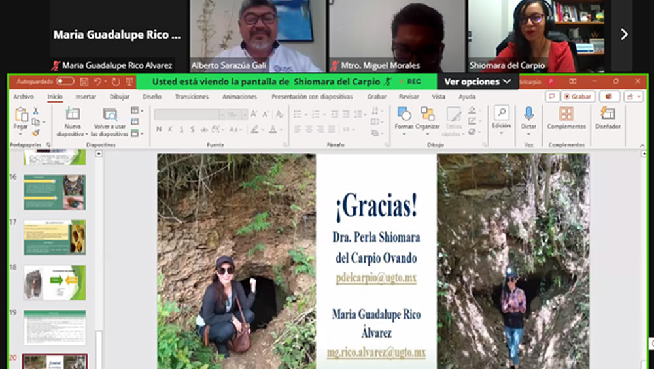Toggle Cursiva (K) italic formatting

pyautogui.click(x=170, y=129)
